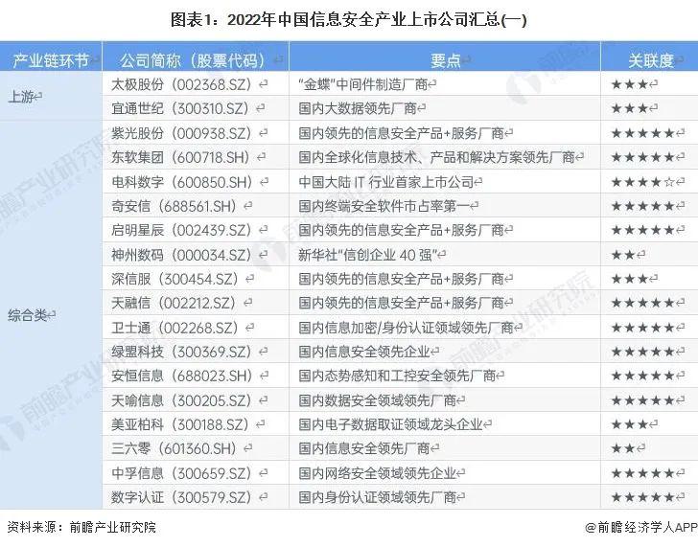Click the 资料来源：前瞻产业研究院 source text
Viewport: 698px width, 547px height.
click(x=81, y=526)
